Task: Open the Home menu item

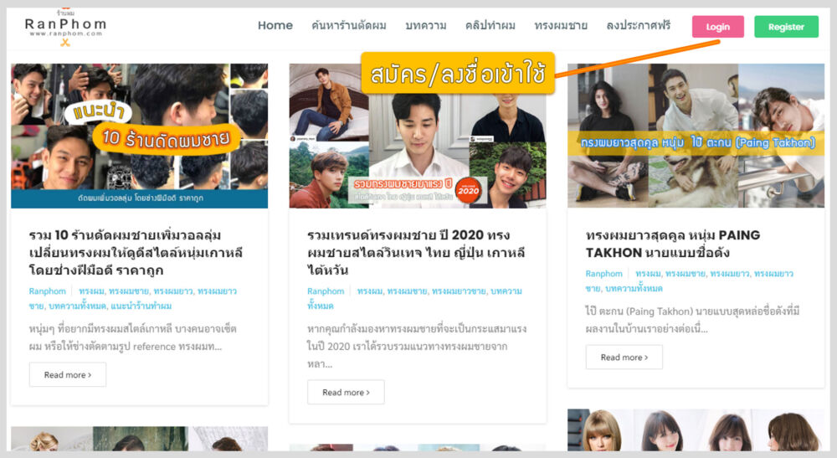Action: [x=275, y=26]
